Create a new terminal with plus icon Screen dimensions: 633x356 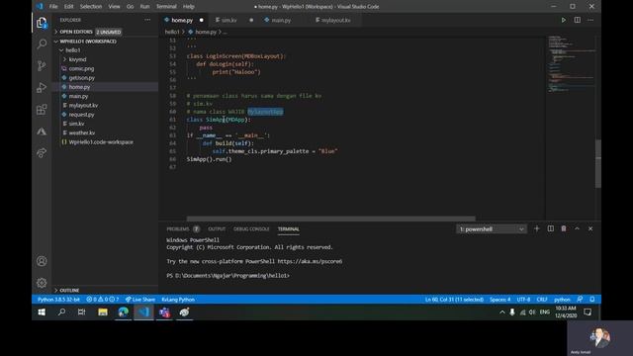[x=536, y=228]
